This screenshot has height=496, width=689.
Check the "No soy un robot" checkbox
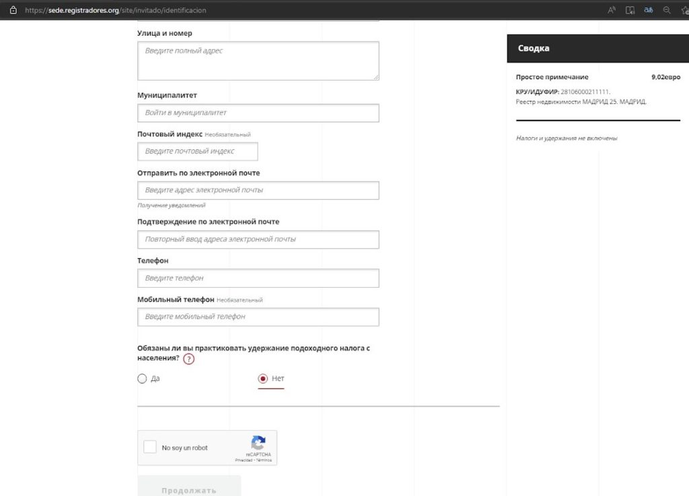[x=150, y=448]
